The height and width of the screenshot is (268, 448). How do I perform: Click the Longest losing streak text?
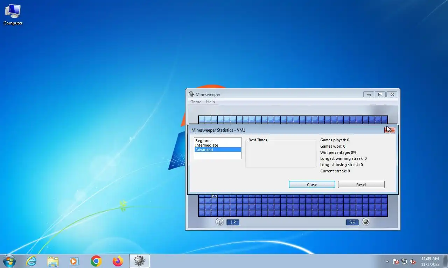tap(342, 165)
